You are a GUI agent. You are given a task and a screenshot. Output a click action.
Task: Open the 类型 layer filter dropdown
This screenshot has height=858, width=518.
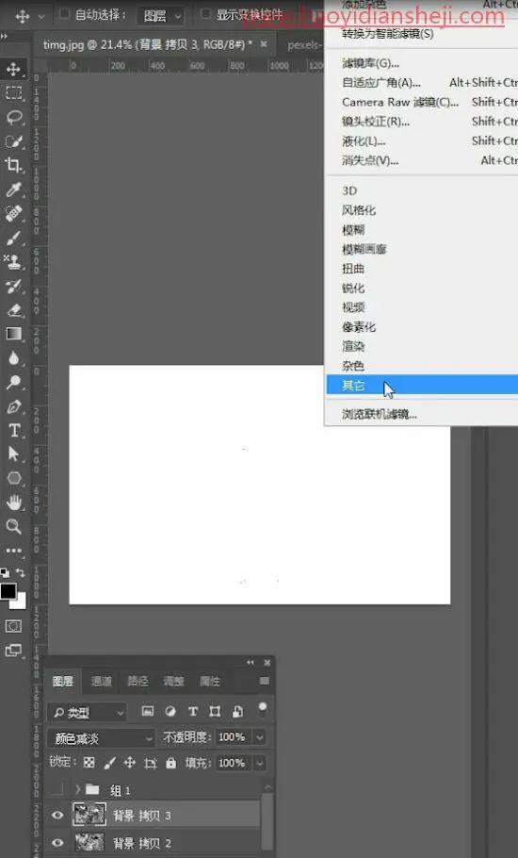tap(87, 713)
